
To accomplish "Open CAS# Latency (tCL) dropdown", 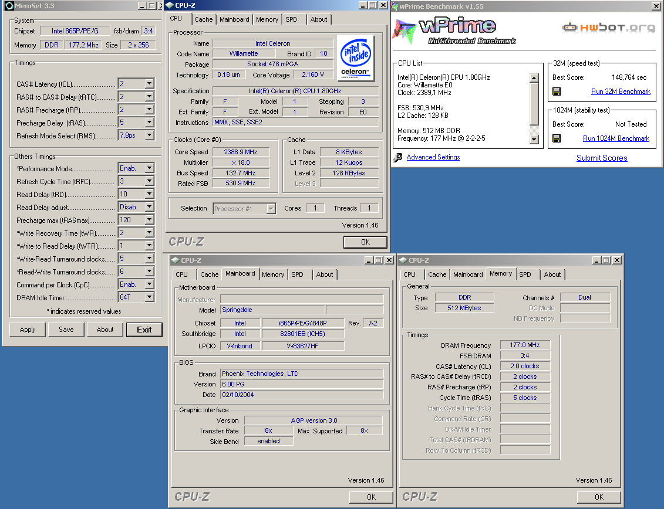I will pyautogui.click(x=149, y=84).
